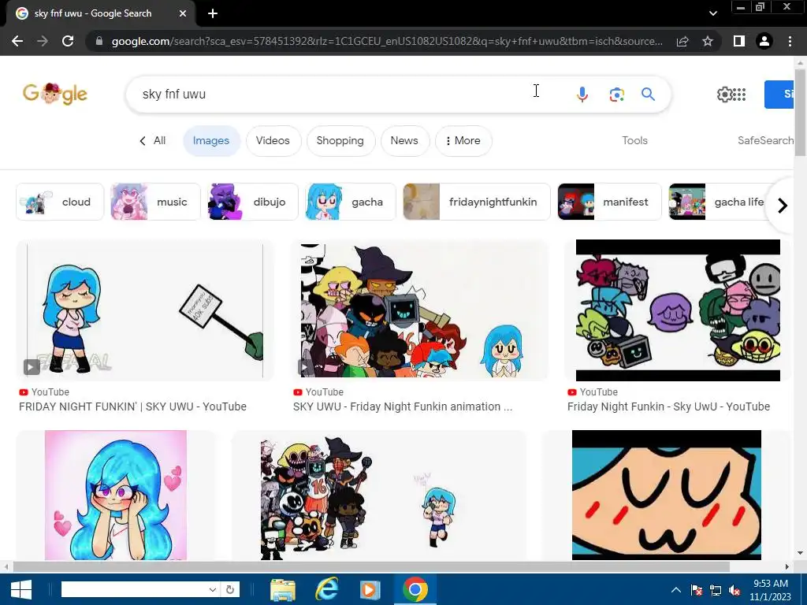Click the blue sign-in button
This screenshot has width=807, height=605.
click(779, 95)
